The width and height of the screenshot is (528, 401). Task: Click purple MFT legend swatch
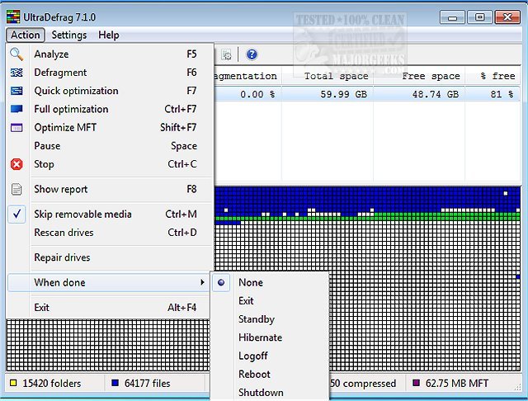[x=416, y=383]
